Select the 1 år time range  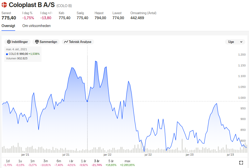point(83,163)
